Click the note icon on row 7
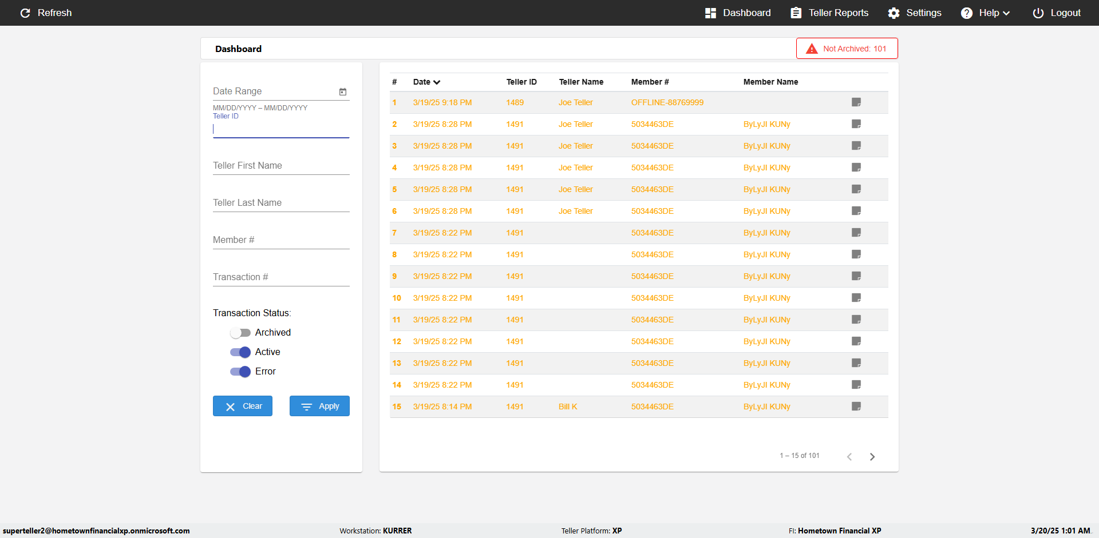This screenshot has height=538, width=1099. (856, 233)
